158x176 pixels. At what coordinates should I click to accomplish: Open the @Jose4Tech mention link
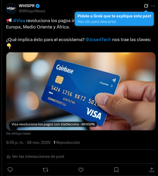tap(98, 40)
